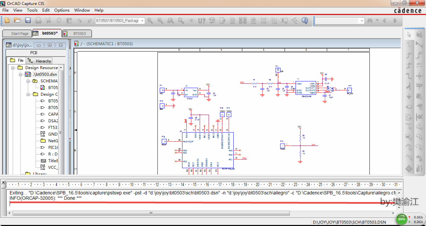The image size is (426, 226).
Task: Click the Print toolbar icon
Action: 38,20
